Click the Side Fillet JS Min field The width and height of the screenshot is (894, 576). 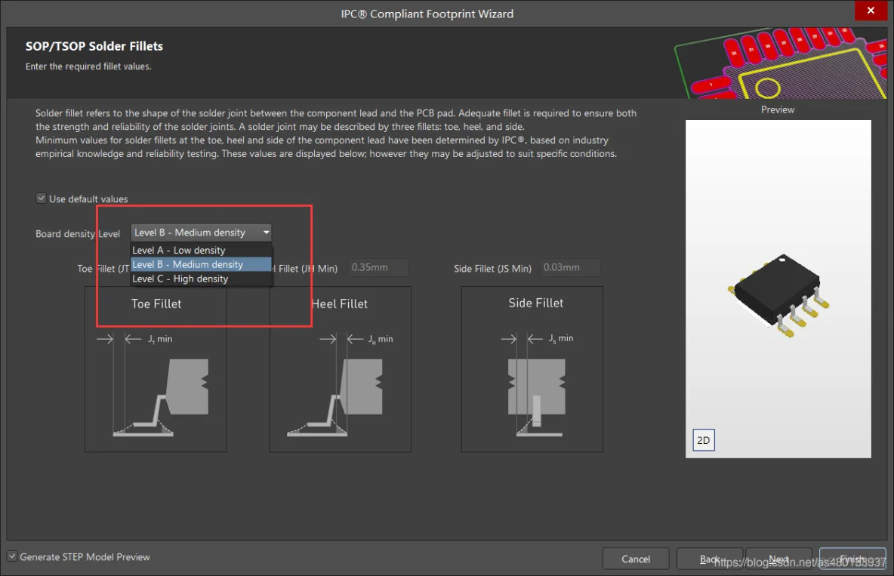[569, 267]
